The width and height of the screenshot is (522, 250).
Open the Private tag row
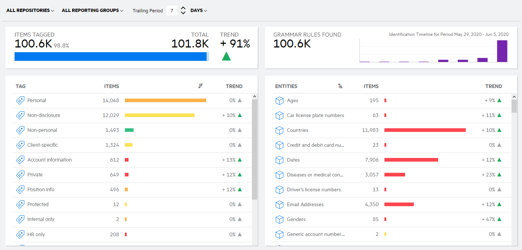coord(35,175)
